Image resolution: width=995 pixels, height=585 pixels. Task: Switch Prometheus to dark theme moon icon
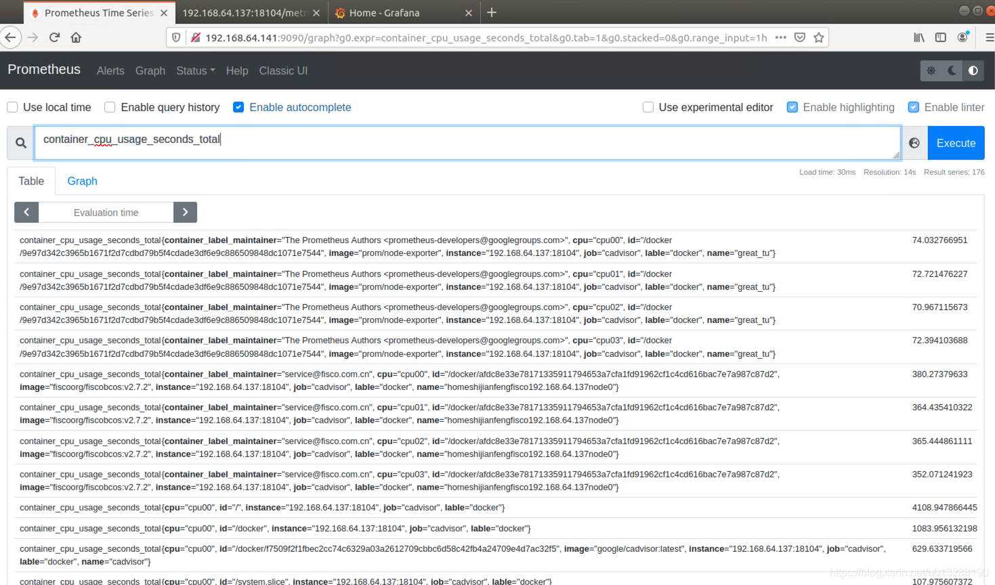[952, 70]
